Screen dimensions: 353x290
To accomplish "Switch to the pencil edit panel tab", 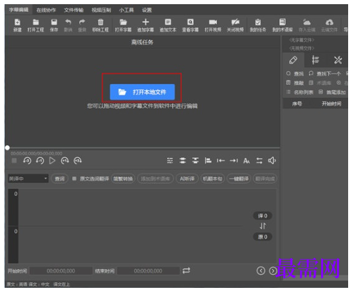I will pos(293,60).
